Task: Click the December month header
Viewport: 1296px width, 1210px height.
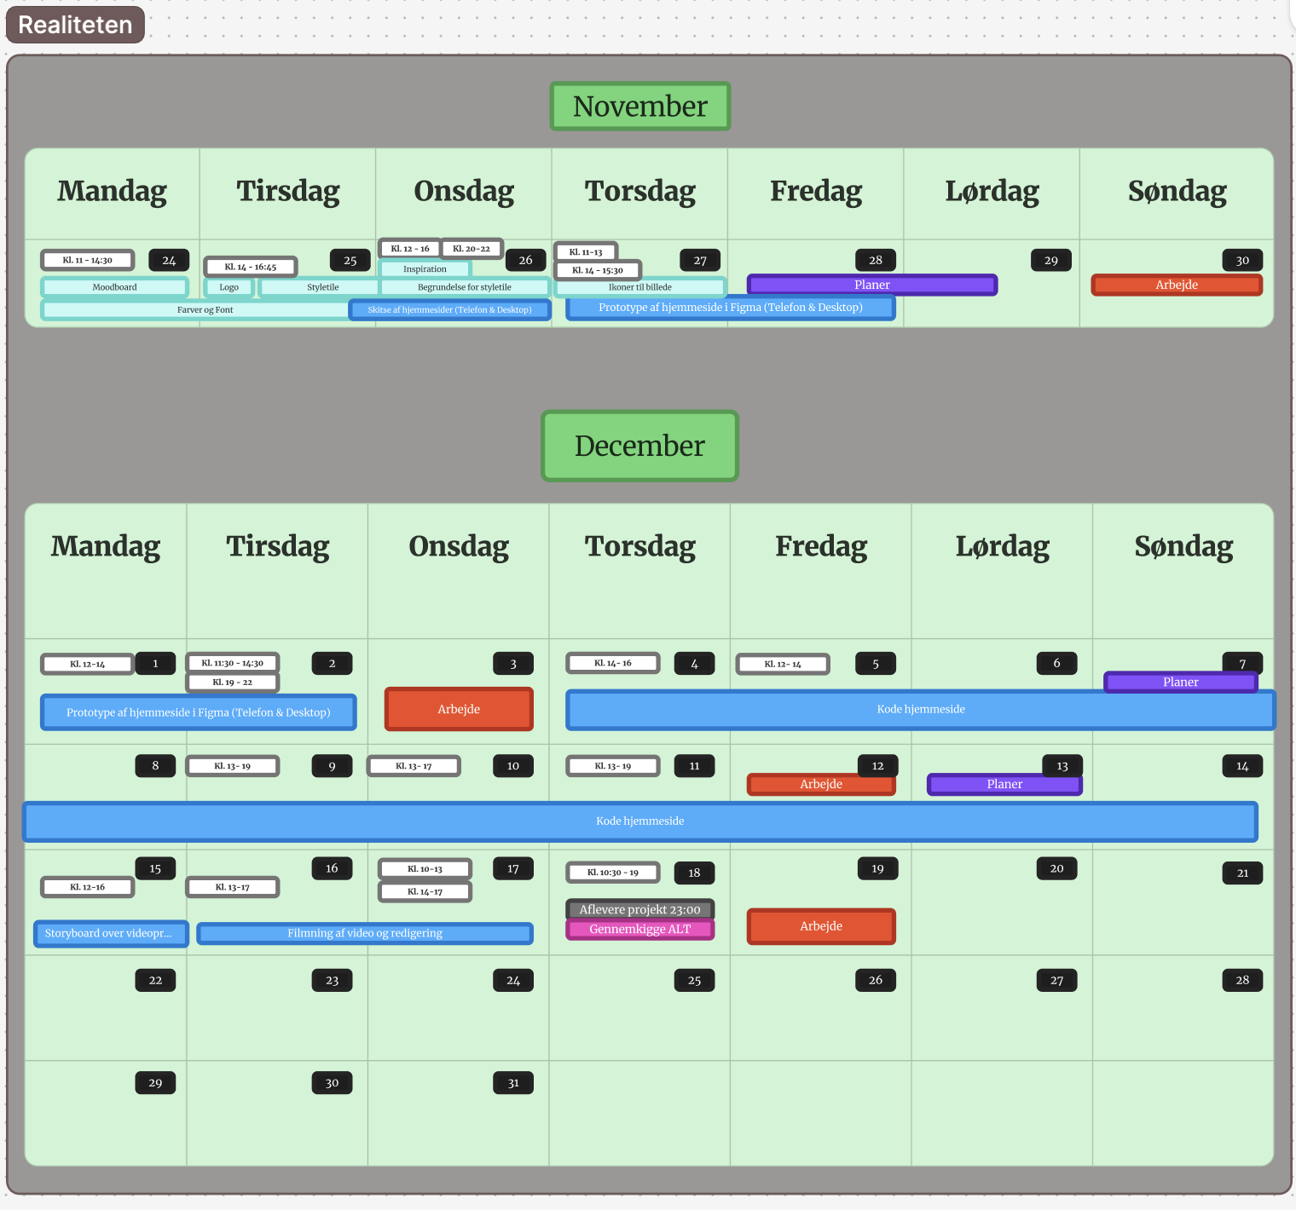Action: point(639,446)
